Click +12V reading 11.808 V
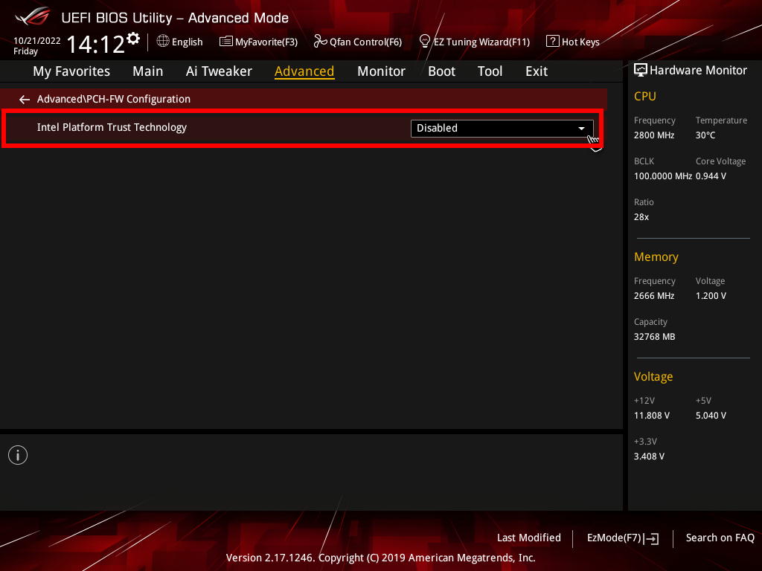Viewport: 762px width, 571px height. click(x=651, y=415)
